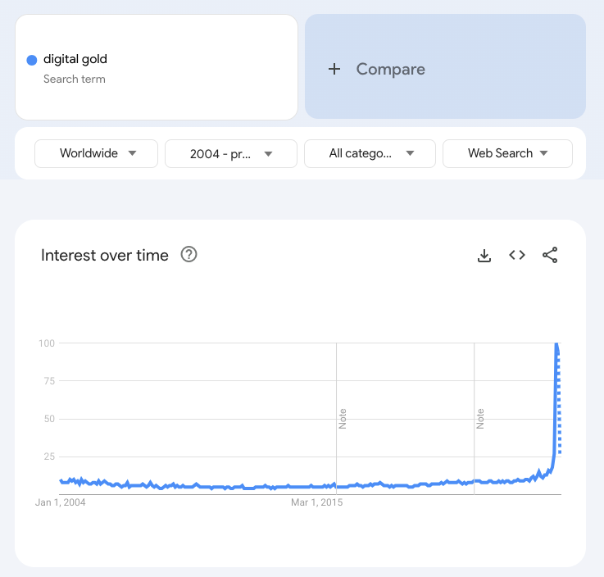Open the first Note marker near 2015
Viewport: 604px width, 577px height.
coord(343,419)
